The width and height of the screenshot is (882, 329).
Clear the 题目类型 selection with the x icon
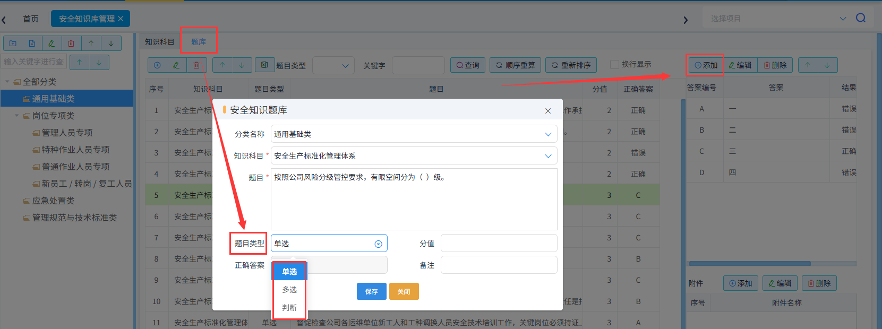(378, 244)
